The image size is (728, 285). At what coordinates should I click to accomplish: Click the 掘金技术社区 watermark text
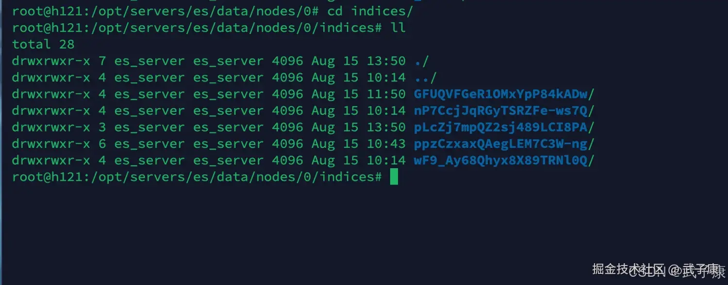point(628,269)
